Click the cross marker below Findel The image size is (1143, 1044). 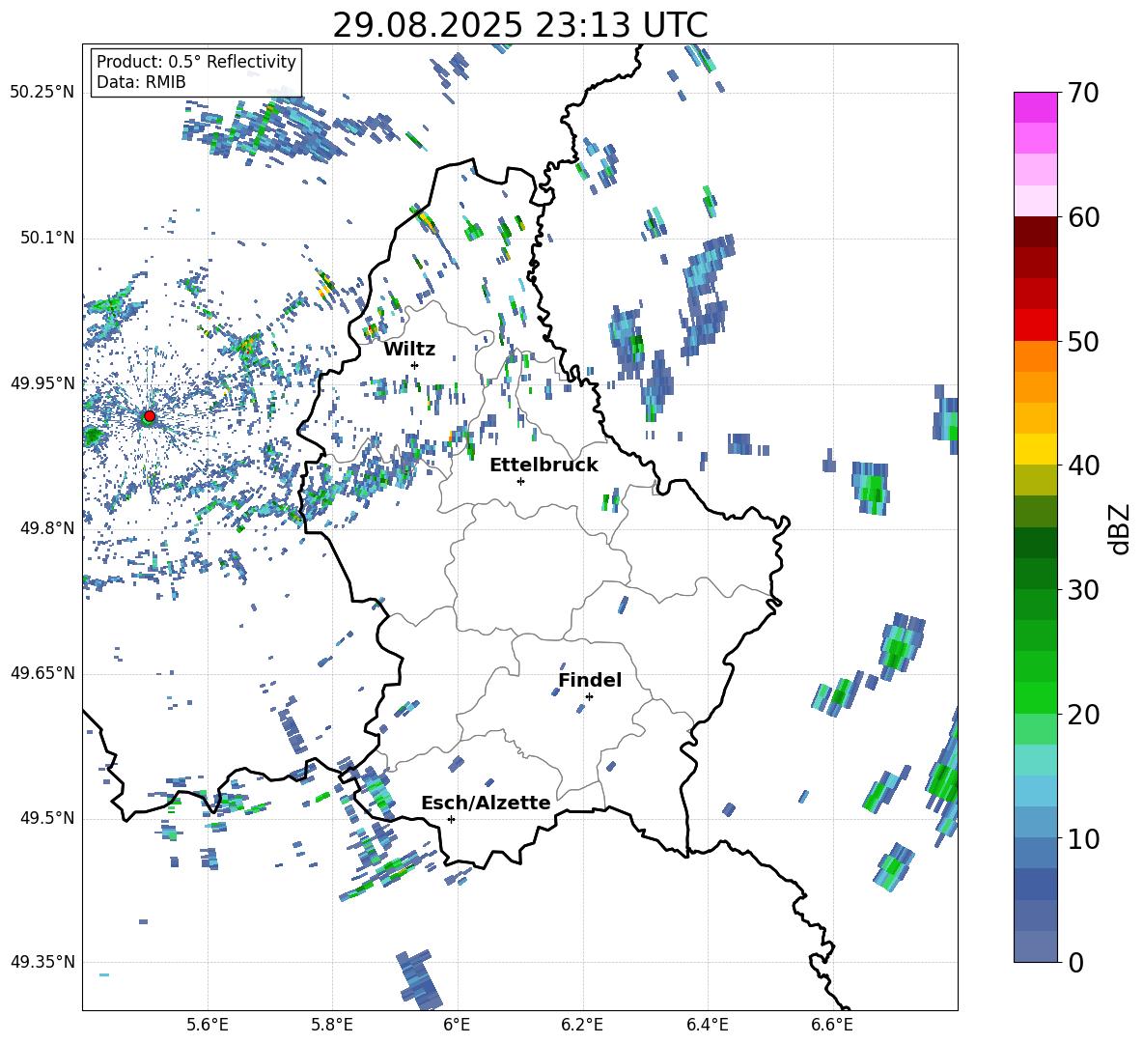tap(589, 697)
